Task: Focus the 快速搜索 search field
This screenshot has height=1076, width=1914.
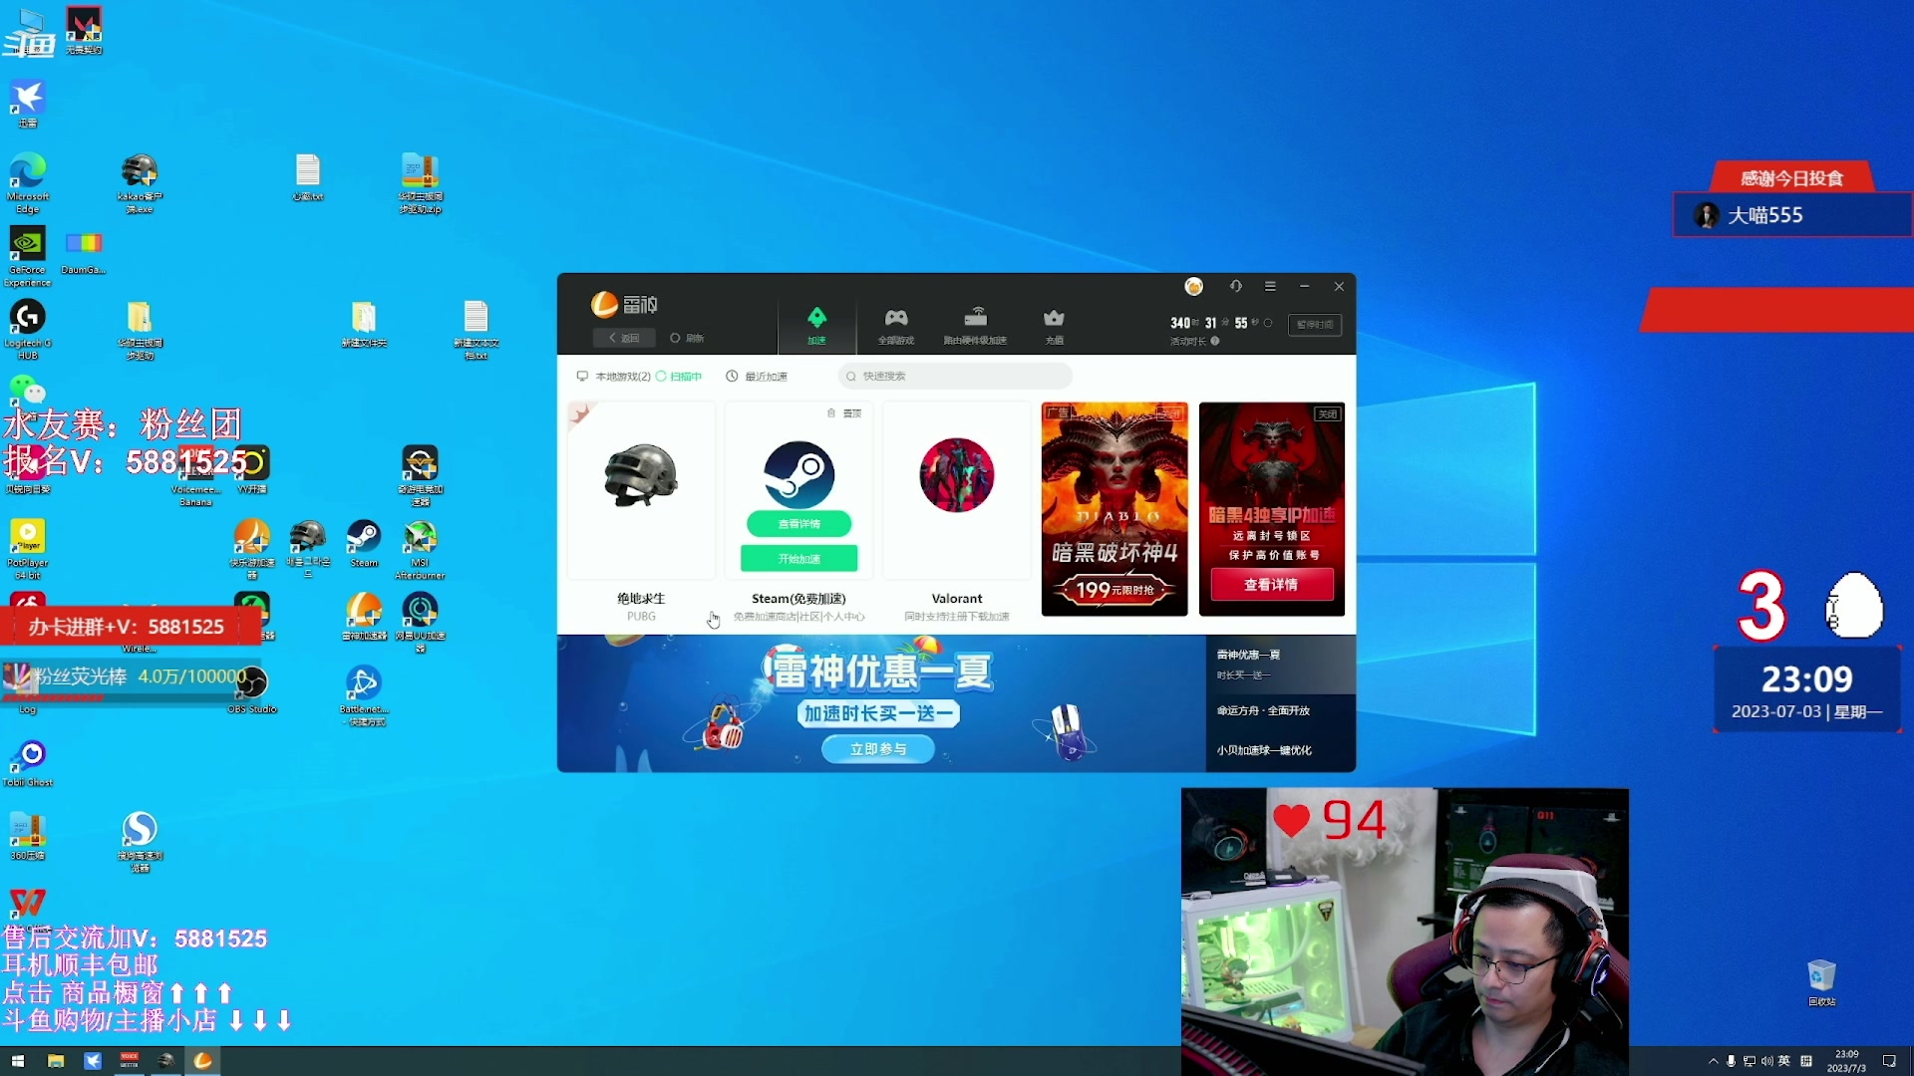Action: (956, 377)
